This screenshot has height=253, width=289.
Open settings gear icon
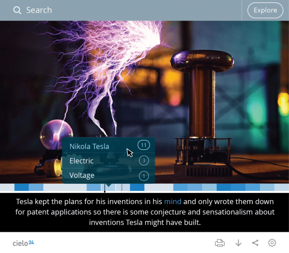(272, 243)
